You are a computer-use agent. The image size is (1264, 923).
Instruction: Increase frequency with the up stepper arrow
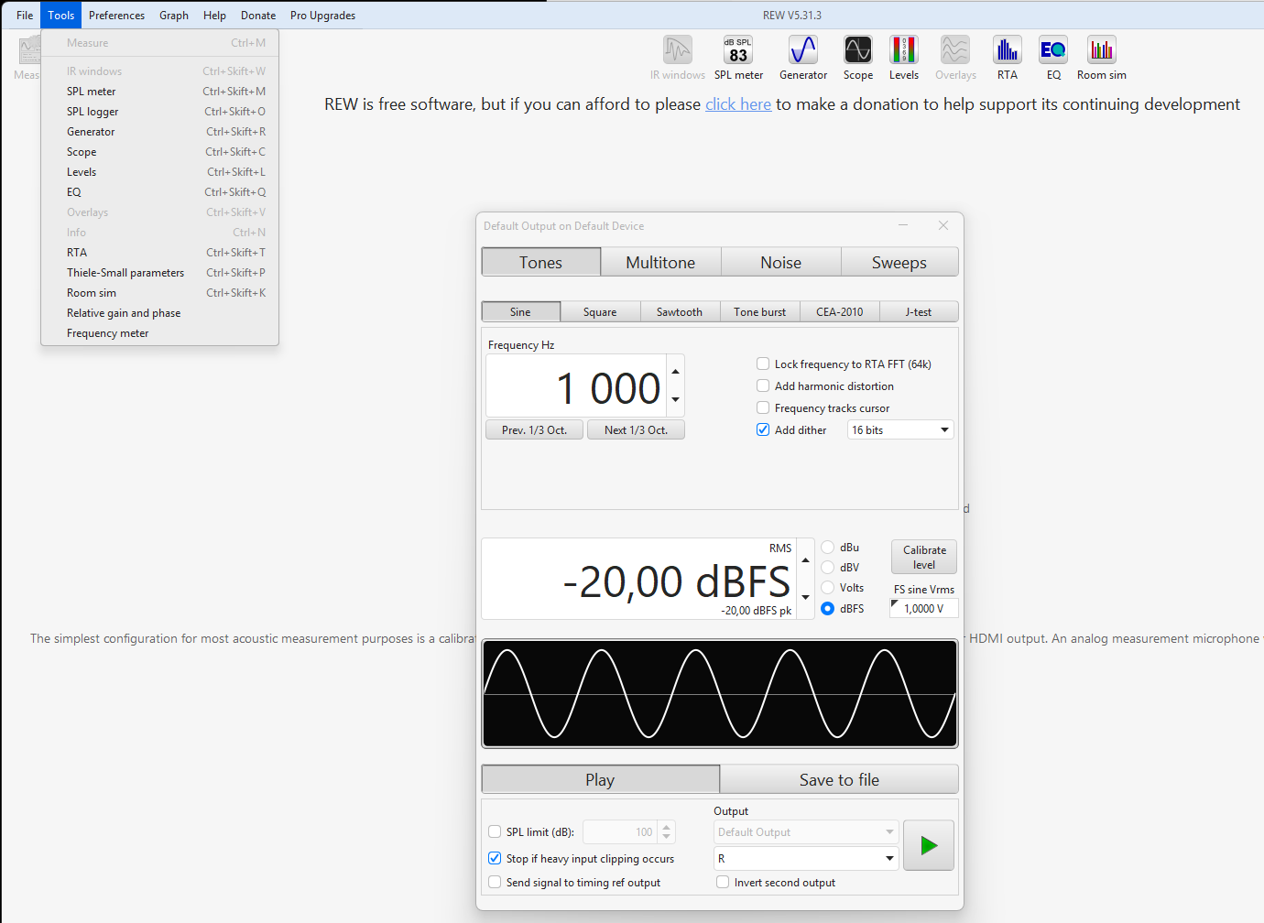tap(675, 372)
